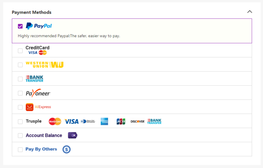The height and width of the screenshot is (168, 263).
Task: Click the Trusple payment option label
Action: click(34, 121)
